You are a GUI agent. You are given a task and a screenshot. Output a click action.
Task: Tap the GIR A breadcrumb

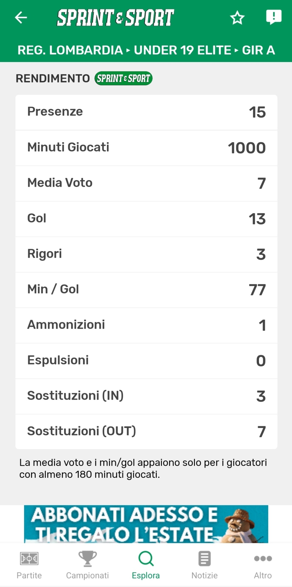pos(258,50)
